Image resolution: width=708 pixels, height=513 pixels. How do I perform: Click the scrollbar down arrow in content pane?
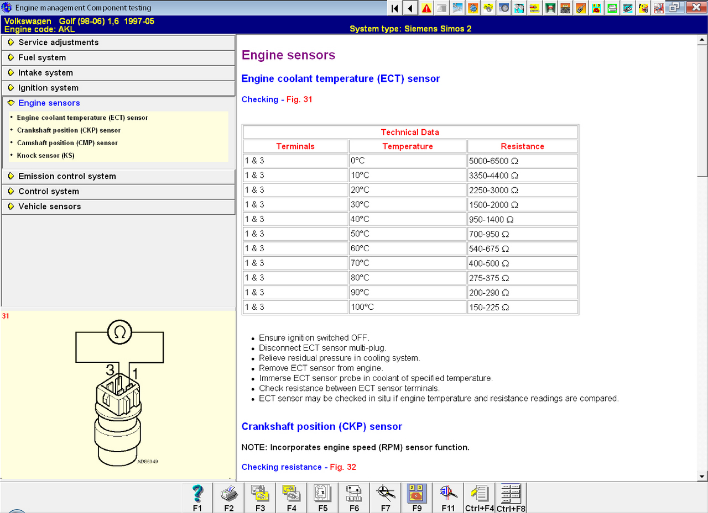(702, 476)
